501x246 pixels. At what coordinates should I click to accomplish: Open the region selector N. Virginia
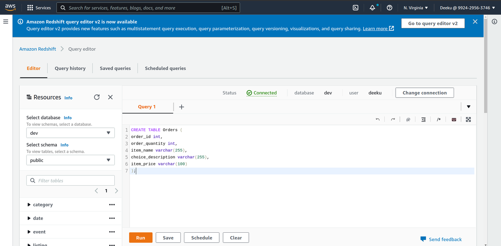[x=416, y=8]
